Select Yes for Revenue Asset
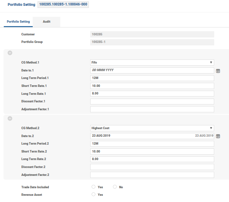This screenshot has width=229, height=202. [93, 194]
